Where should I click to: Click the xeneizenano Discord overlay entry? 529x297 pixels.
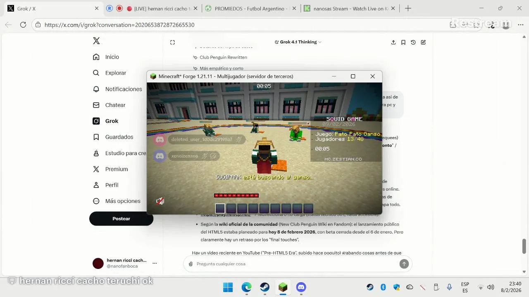coord(186,156)
